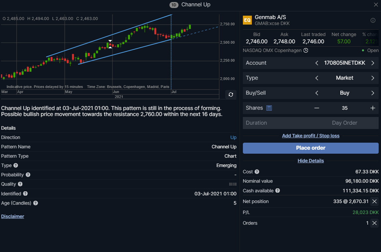381x252 pixels.
Task: Edit the Shares quantity field
Action: point(345,108)
